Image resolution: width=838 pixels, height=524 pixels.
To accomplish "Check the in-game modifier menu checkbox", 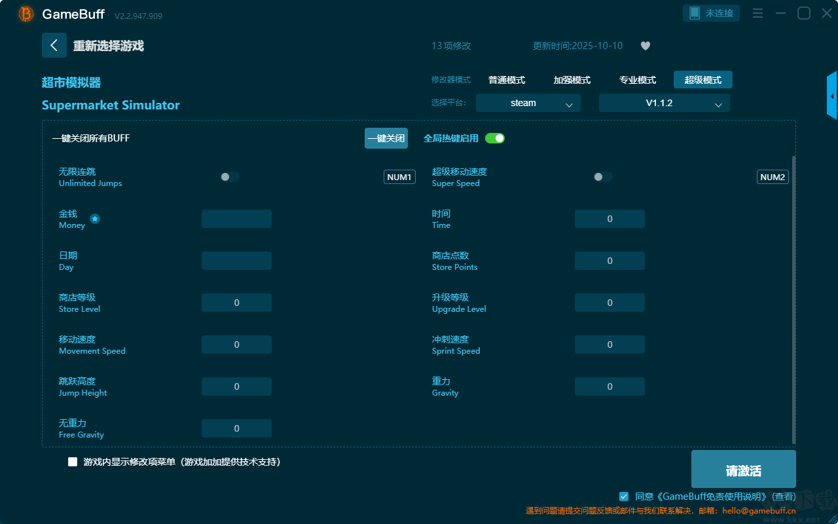I will 73,462.
